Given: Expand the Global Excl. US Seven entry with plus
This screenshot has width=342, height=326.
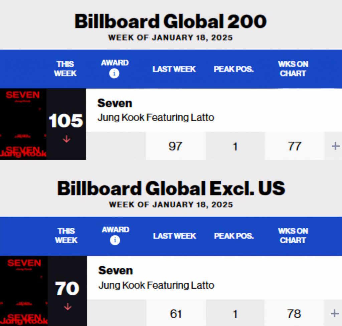Looking at the screenshot, I should (x=334, y=313).
